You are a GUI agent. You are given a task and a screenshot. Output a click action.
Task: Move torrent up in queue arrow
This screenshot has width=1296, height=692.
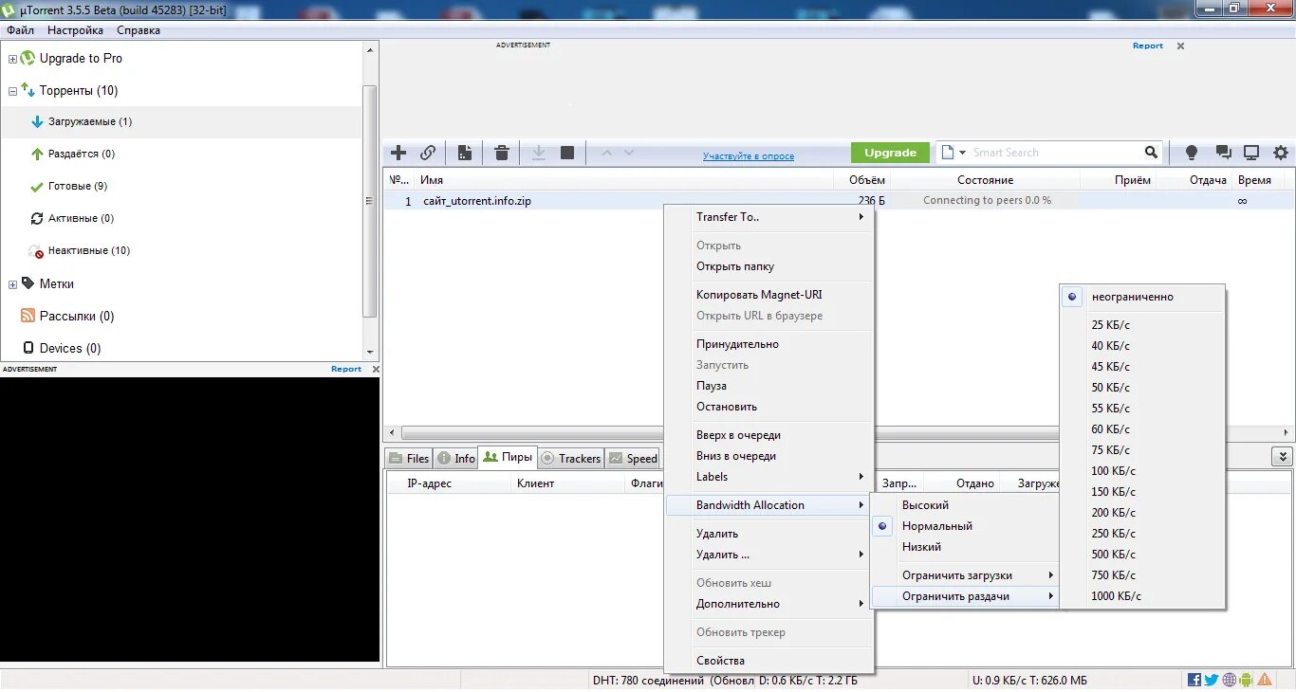tap(607, 153)
